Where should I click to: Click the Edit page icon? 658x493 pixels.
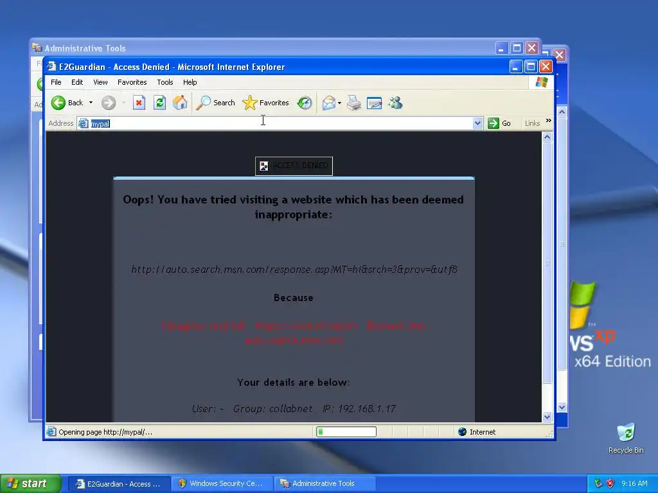[375, 103]
